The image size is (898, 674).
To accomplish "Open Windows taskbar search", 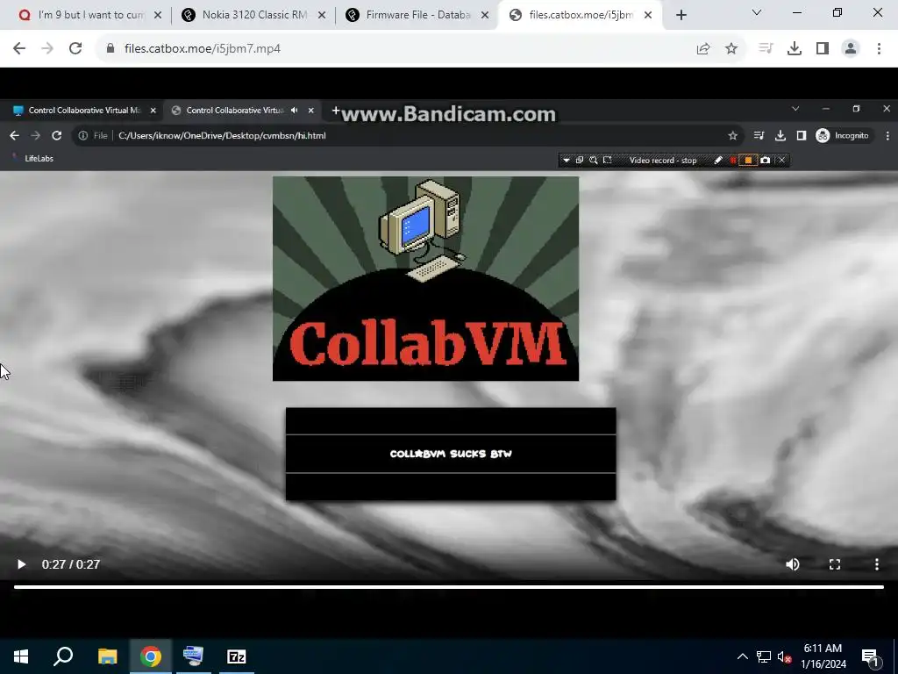I will coord(63,656).
